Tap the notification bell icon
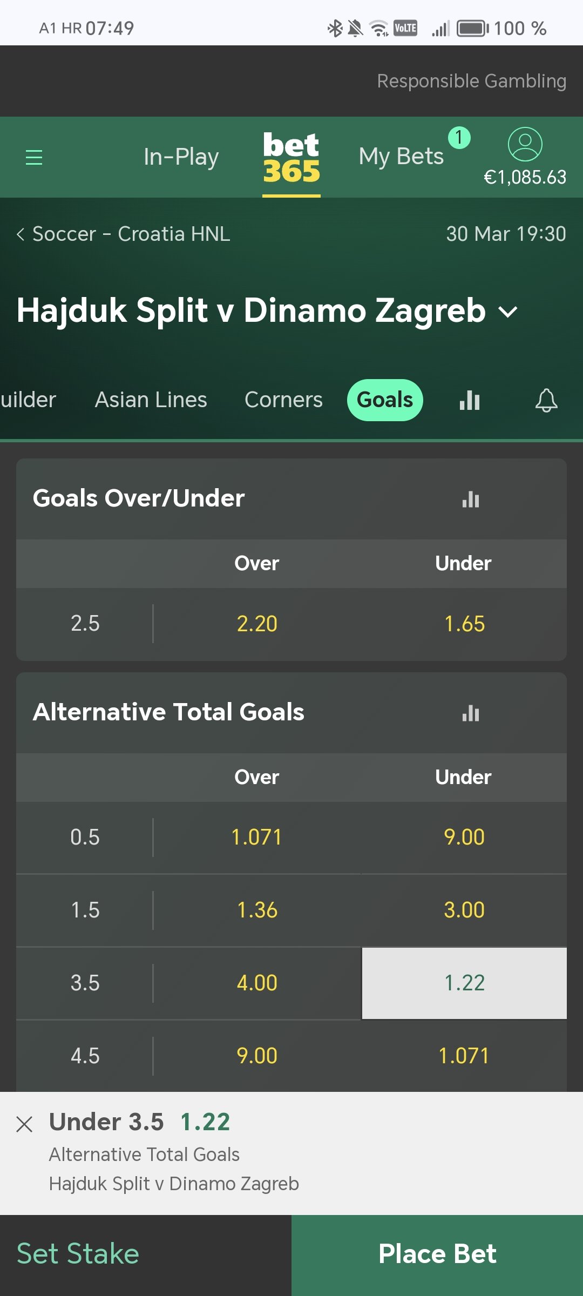The width and height of the screenshot is (583, 1296). pyautogui.click(x=546, y=400)
